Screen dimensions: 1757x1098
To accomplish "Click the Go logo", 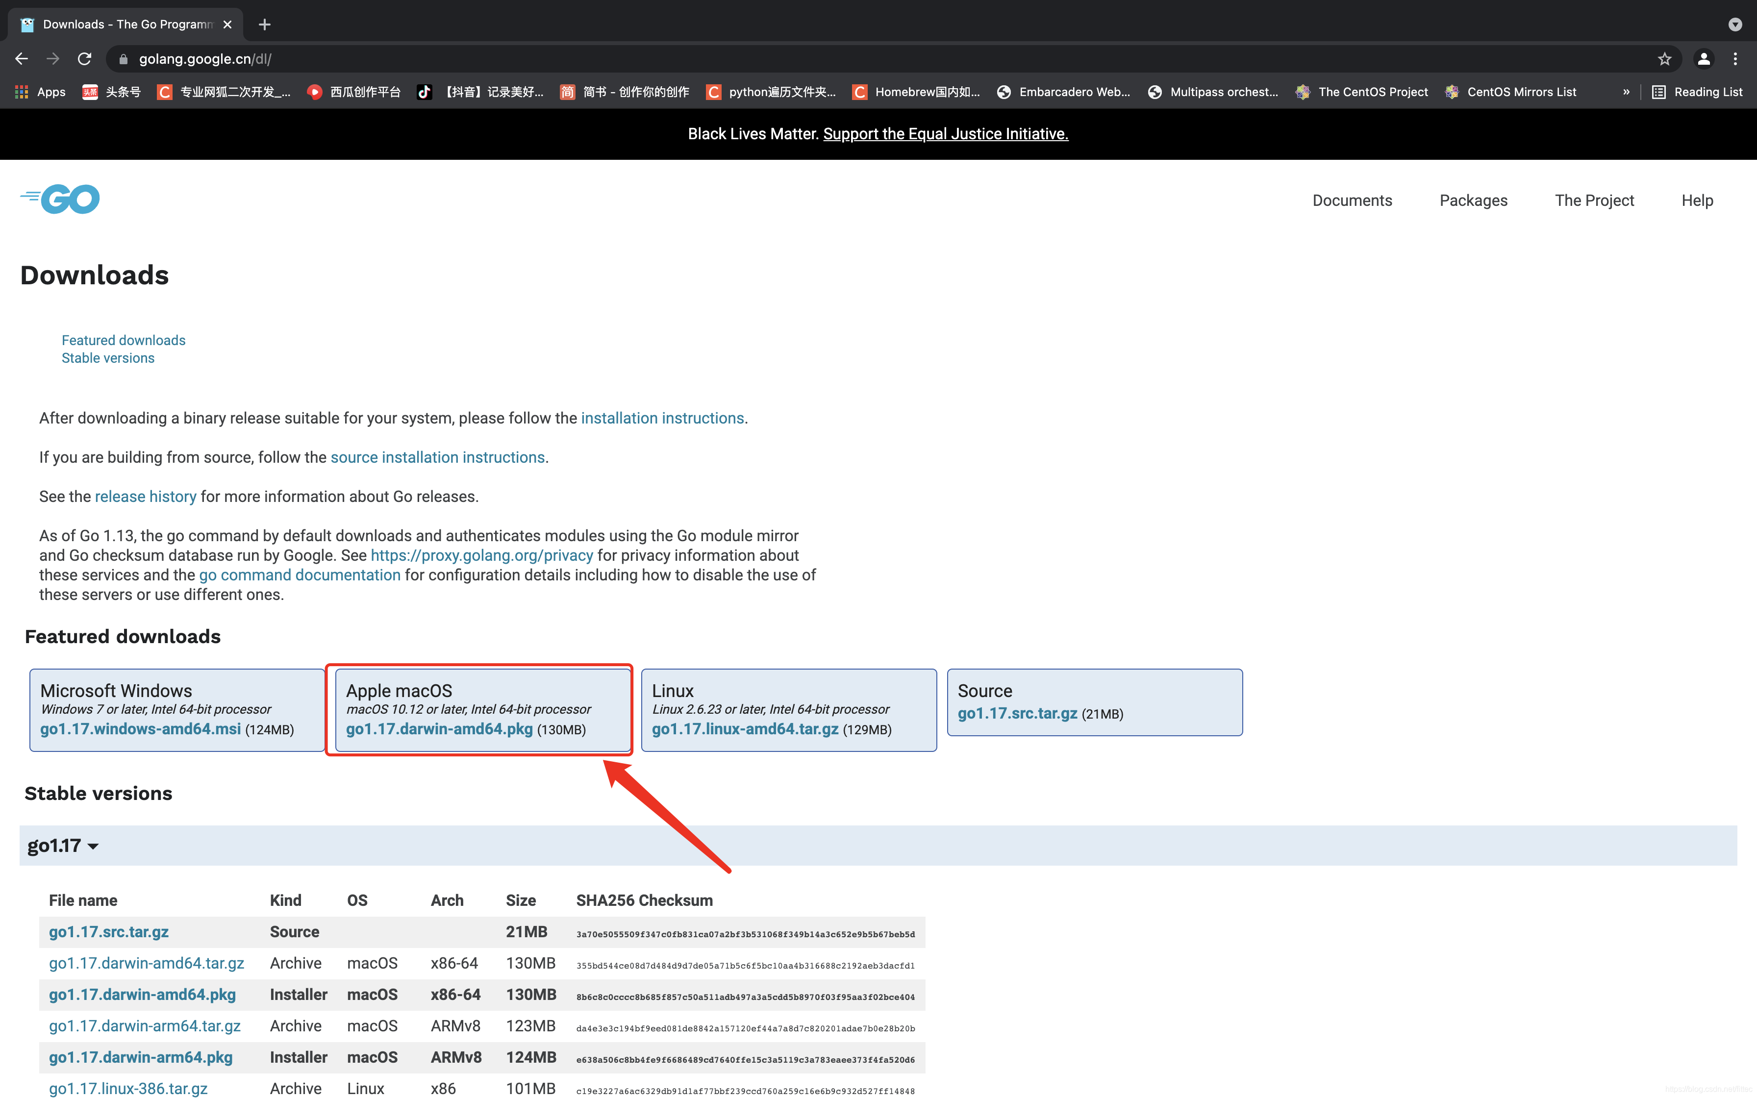I will pyautogui.click(x=60, y=198).
